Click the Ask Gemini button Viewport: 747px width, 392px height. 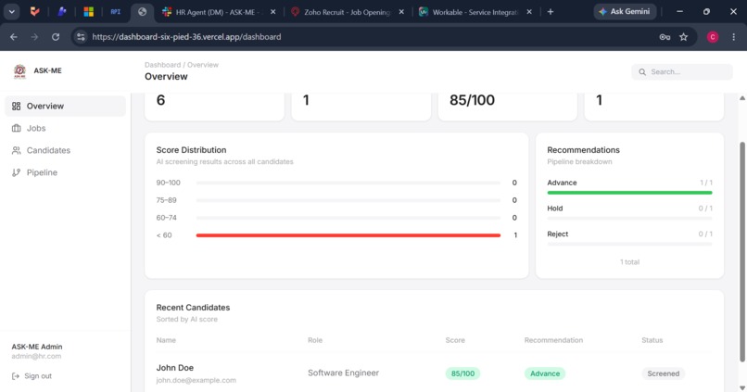625,11
